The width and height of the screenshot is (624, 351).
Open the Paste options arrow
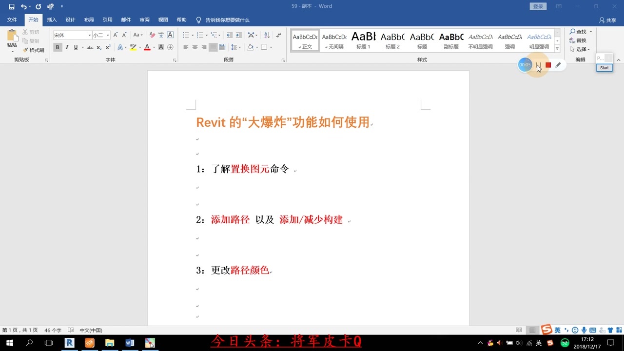12,51
